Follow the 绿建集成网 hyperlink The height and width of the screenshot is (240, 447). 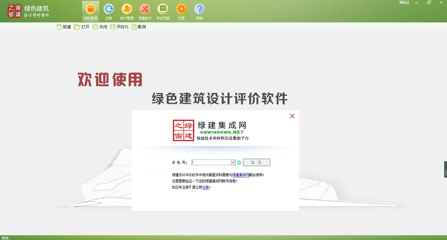tap(241, 175)
